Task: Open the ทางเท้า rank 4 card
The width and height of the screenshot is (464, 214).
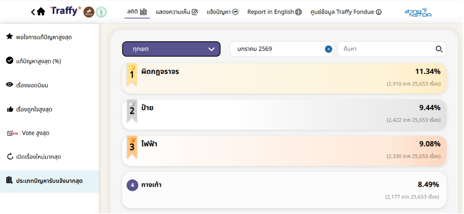Action: (284, 190)
